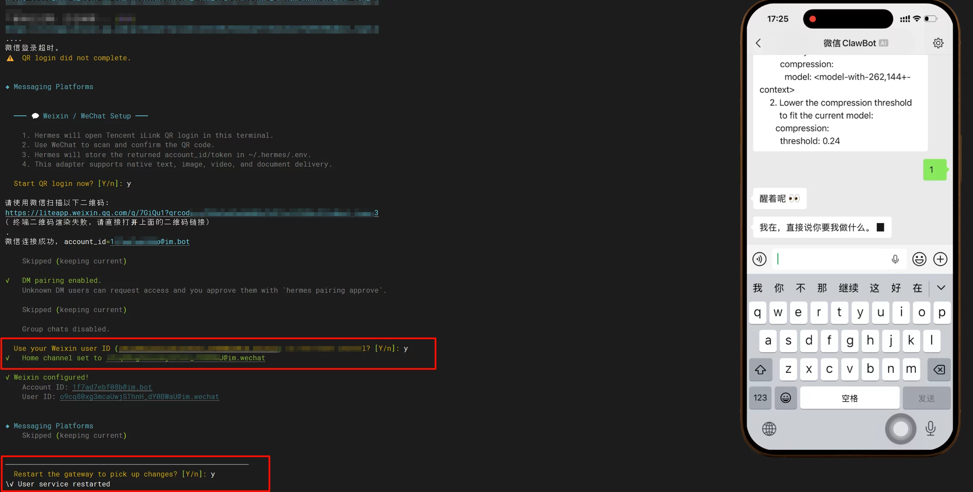Tap the plus attachments icon
This screenshot has height=492, width=973.
[940, 259]
